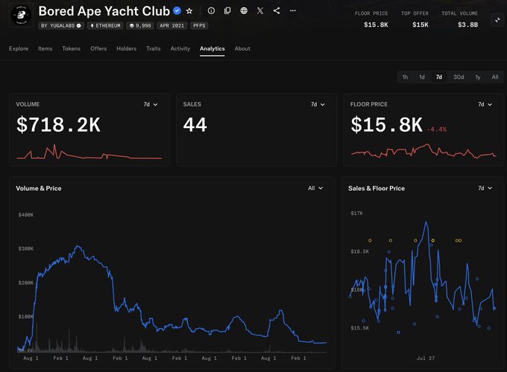This screenshot has width=507, height=372.
Task: Click the blue verified badge icon
Action: 177,11
